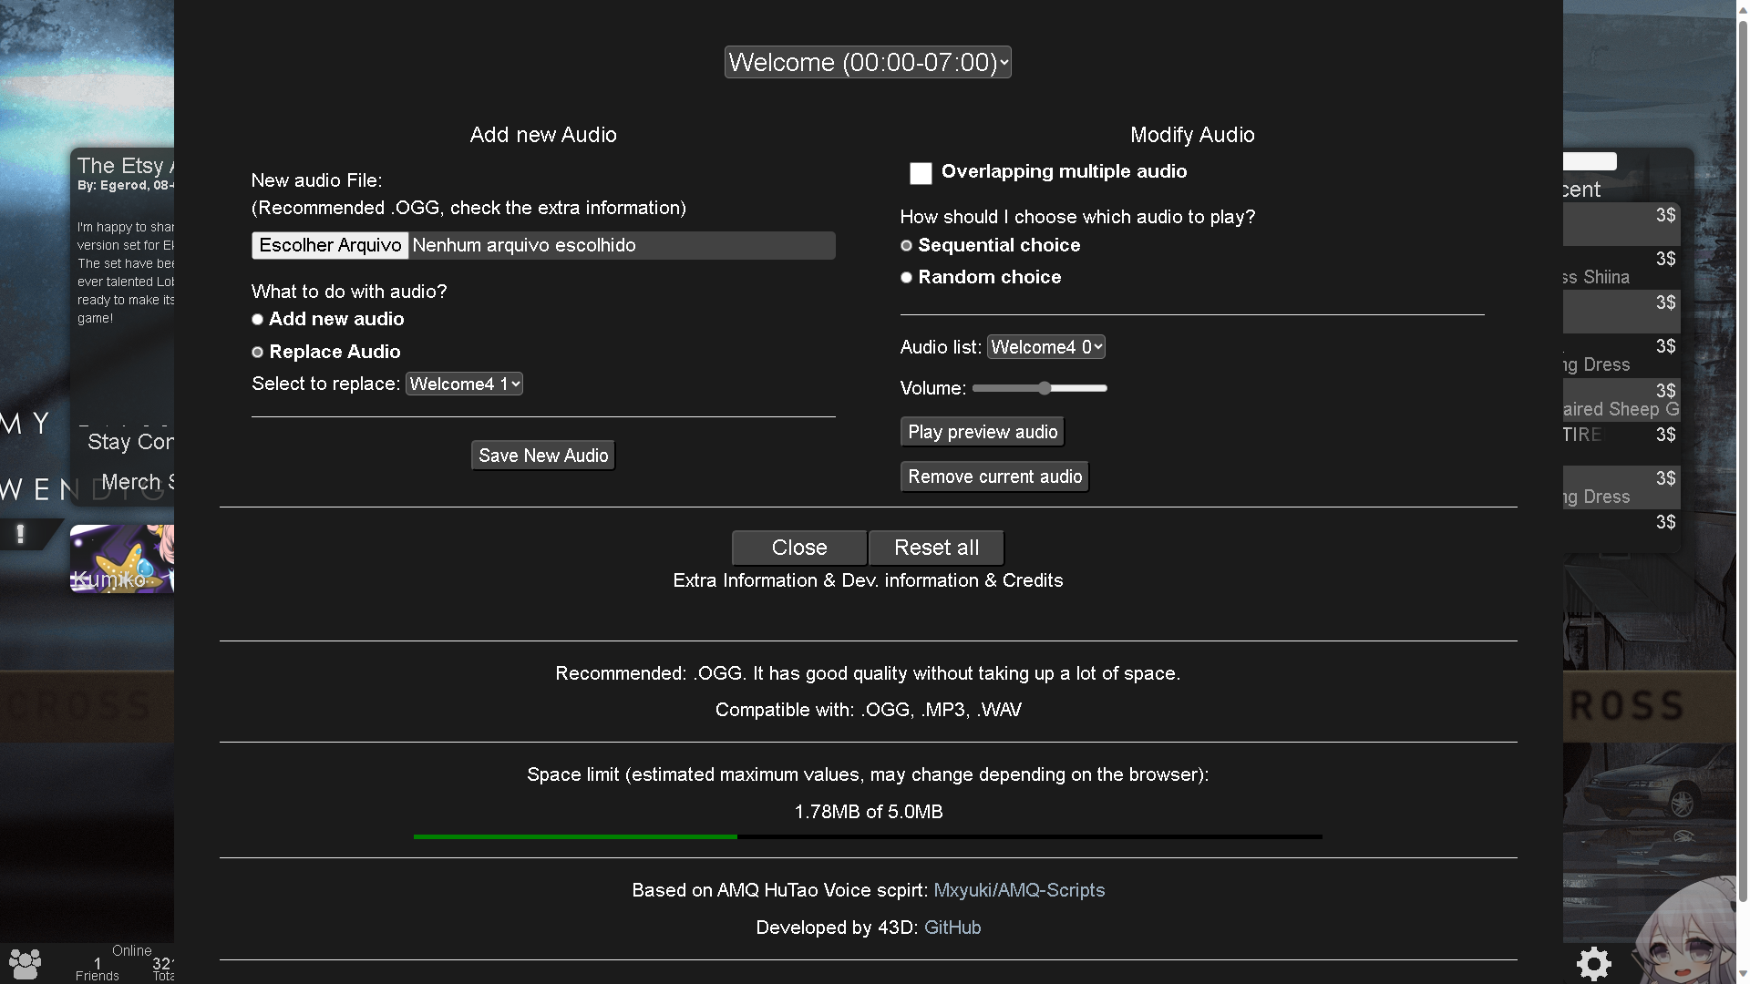The height and width of the screenshot is (984, 1750).
Task: Open the Welcome time range dropdown
Action: click(867, 62)
